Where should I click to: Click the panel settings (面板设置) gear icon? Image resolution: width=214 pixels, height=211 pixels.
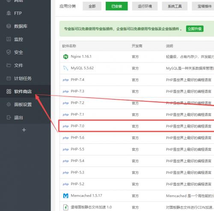[x=9, y=104]
